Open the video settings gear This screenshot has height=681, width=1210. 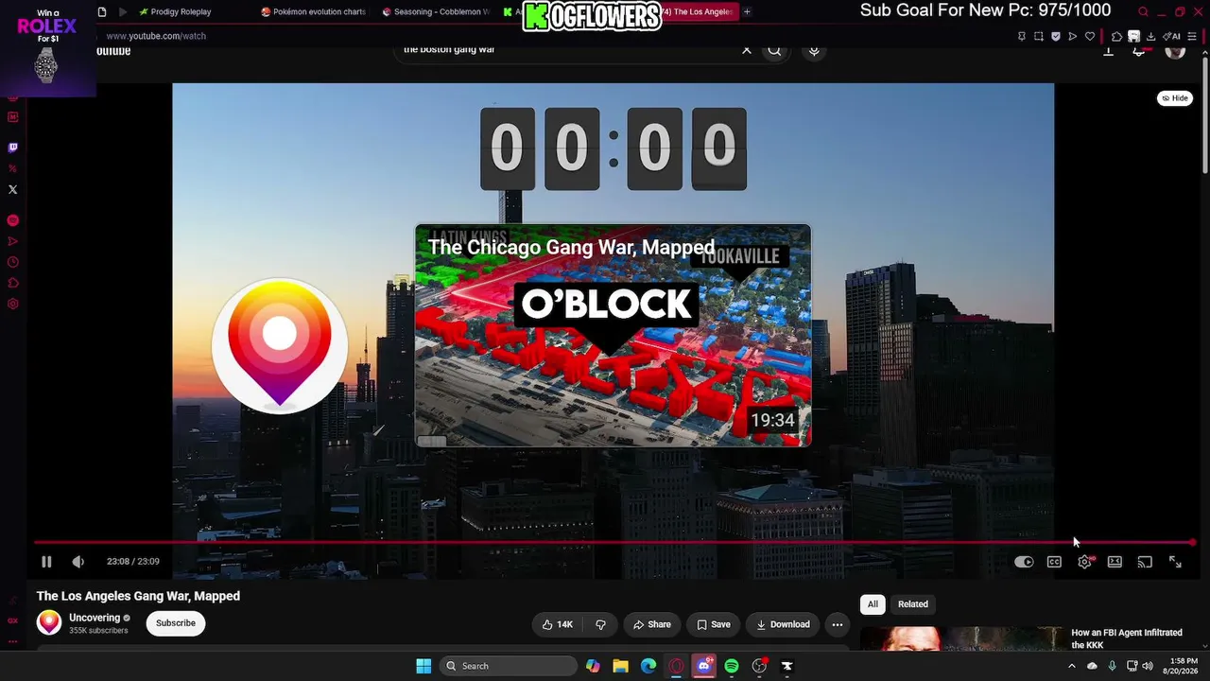click(x=1084, y=562)
